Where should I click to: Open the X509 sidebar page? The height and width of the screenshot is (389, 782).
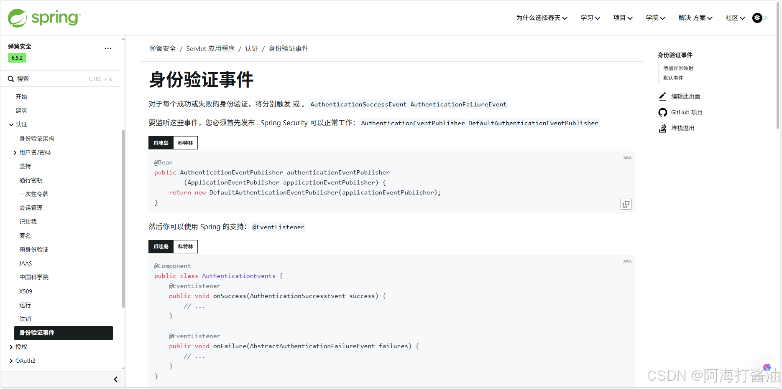pos(26,291)
